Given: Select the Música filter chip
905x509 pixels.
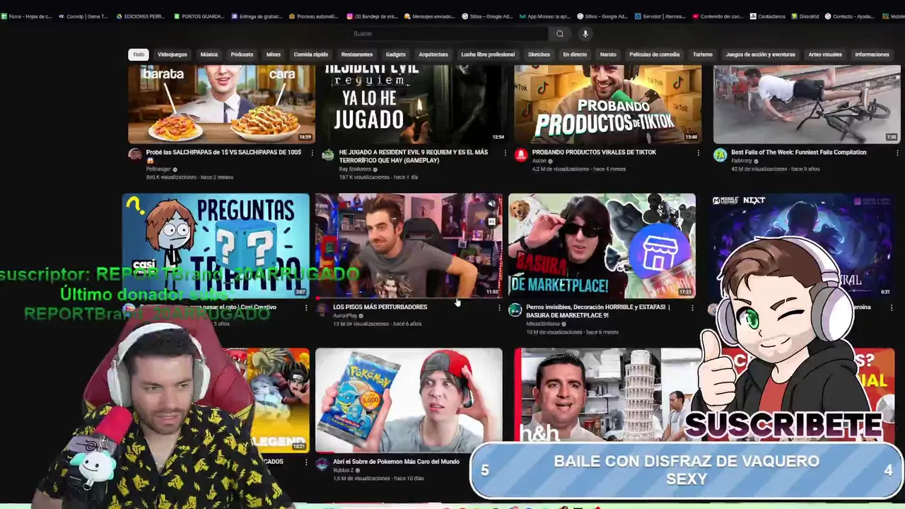Looking at the screenshot, I should point(209,54).
